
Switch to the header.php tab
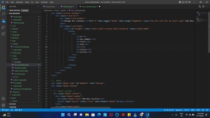[x=50, y=7]
